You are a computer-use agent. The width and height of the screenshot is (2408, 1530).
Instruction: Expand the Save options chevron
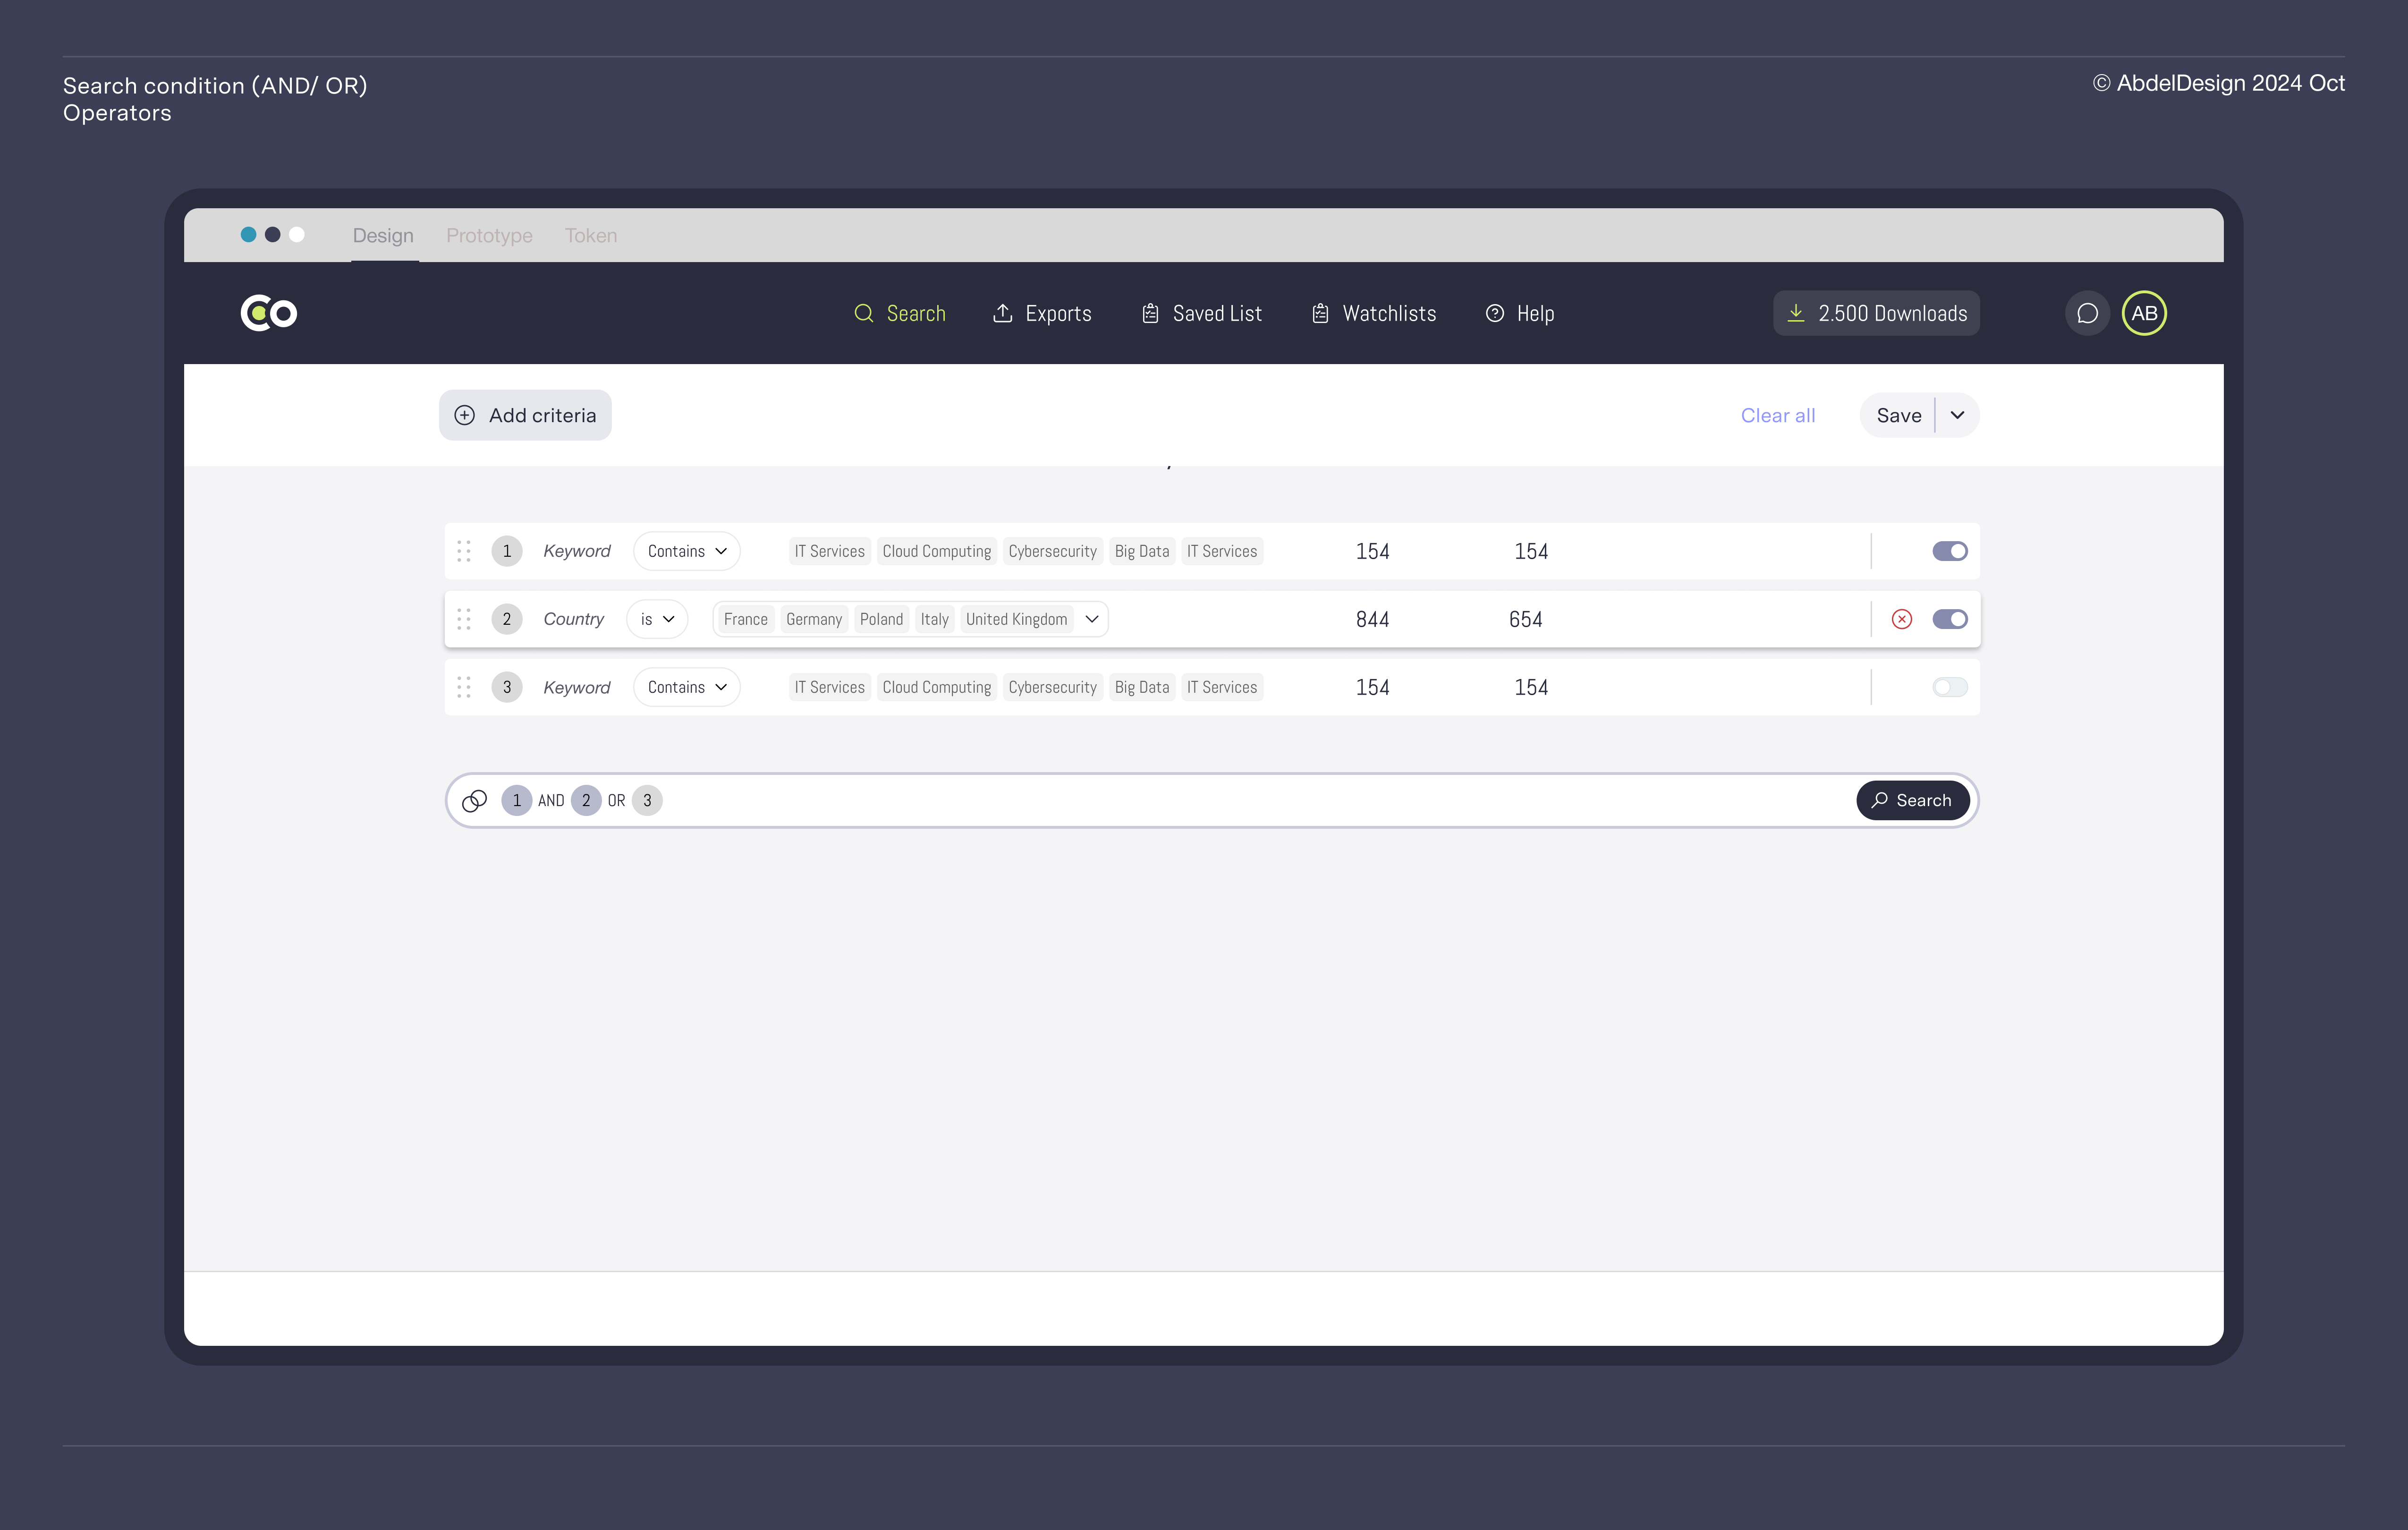coord(1957,415)
